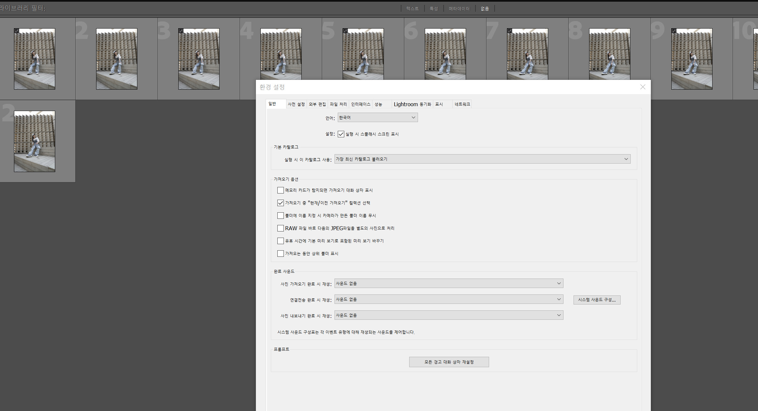This screenshot has width=758, height=411.
Task: Click sync badge on thumbnail in cell 9
Action: click(674, 31)
